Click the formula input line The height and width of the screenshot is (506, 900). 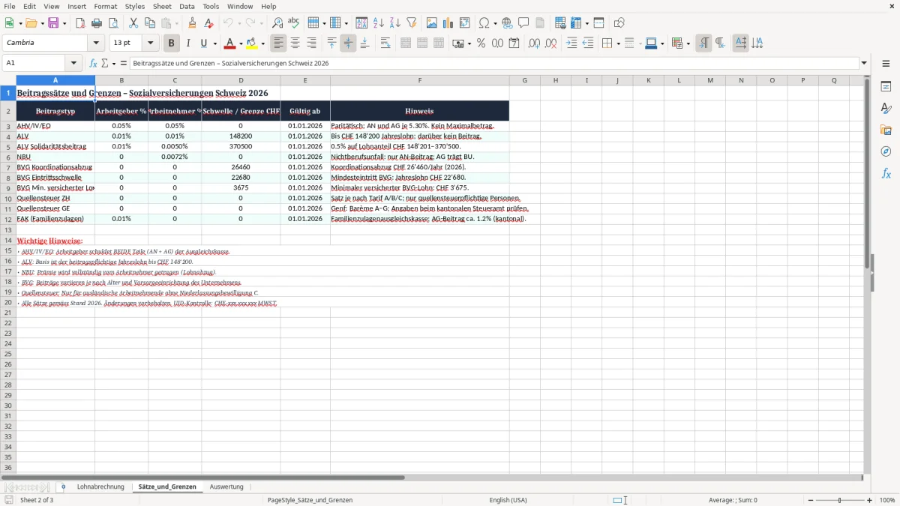tap(494, 64)
